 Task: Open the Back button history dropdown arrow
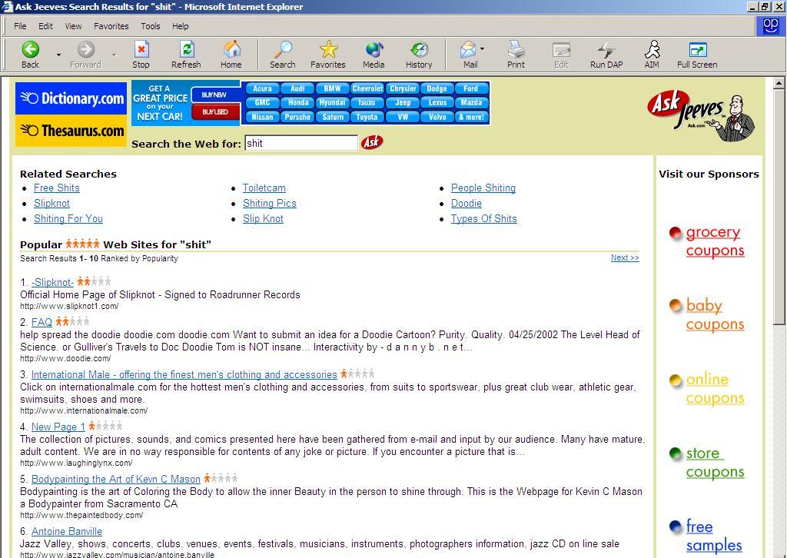[58, 55]
